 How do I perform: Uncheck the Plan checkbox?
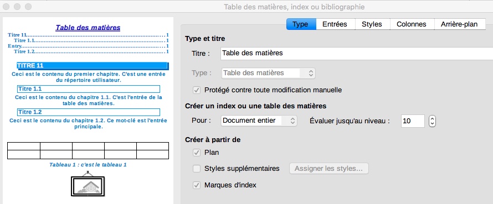[197, 153]
